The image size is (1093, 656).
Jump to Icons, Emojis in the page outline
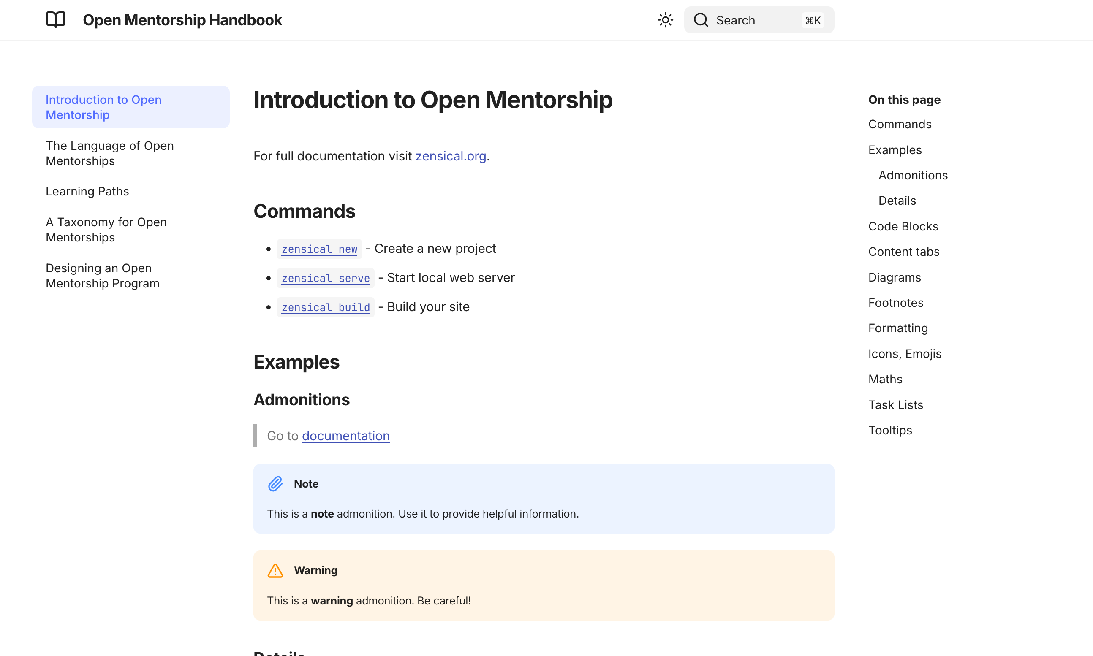904,354
